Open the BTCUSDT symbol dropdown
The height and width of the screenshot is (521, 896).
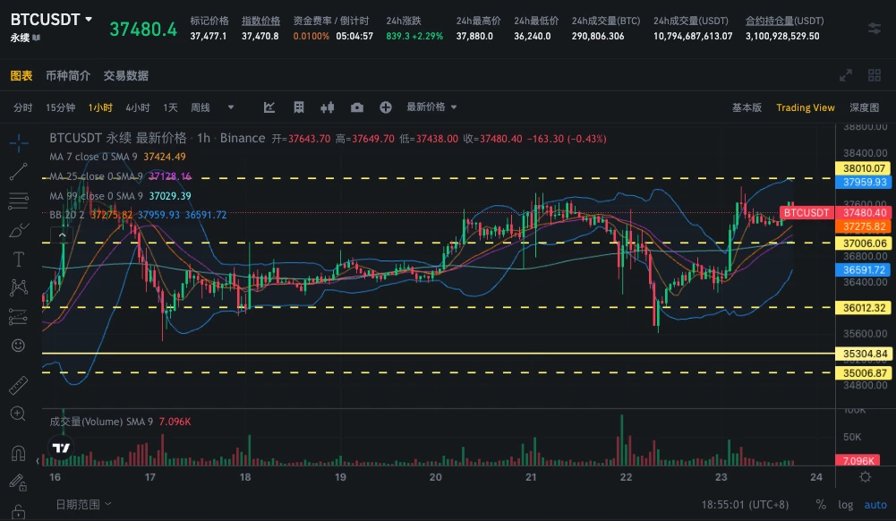(49, 18)
